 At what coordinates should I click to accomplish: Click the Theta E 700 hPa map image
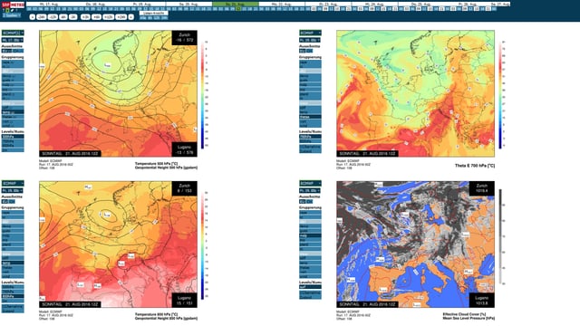(x=415, y=93)
